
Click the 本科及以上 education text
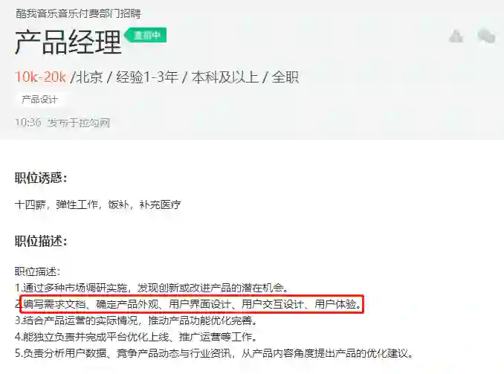(224, 77)
